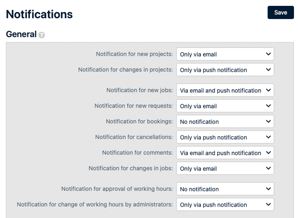Viewport: 299px width, 218px height.
Task: Open the new projects notification dropdown
Action: pyautogui.click(x=225, y=54)
